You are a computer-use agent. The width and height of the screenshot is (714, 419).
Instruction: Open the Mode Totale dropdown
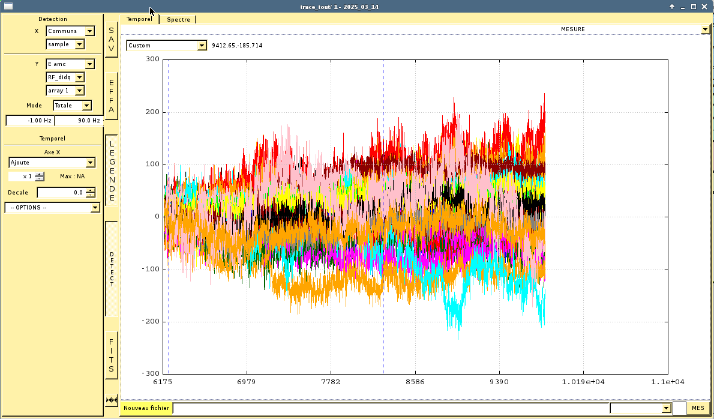[x=73, y=106]
